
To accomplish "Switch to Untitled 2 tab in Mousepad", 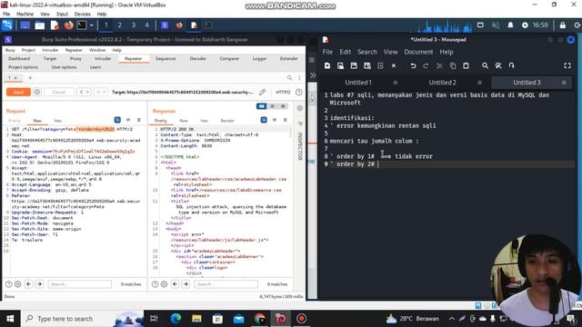I will [x=443, y=83].
